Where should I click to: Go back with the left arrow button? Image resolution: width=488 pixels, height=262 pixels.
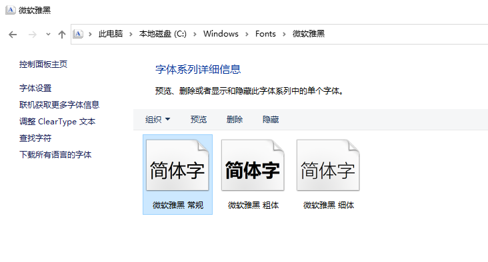coord(13,35)
